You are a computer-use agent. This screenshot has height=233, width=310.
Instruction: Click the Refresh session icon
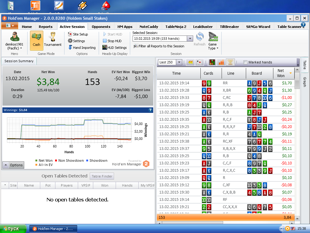[x=200, y=37]
